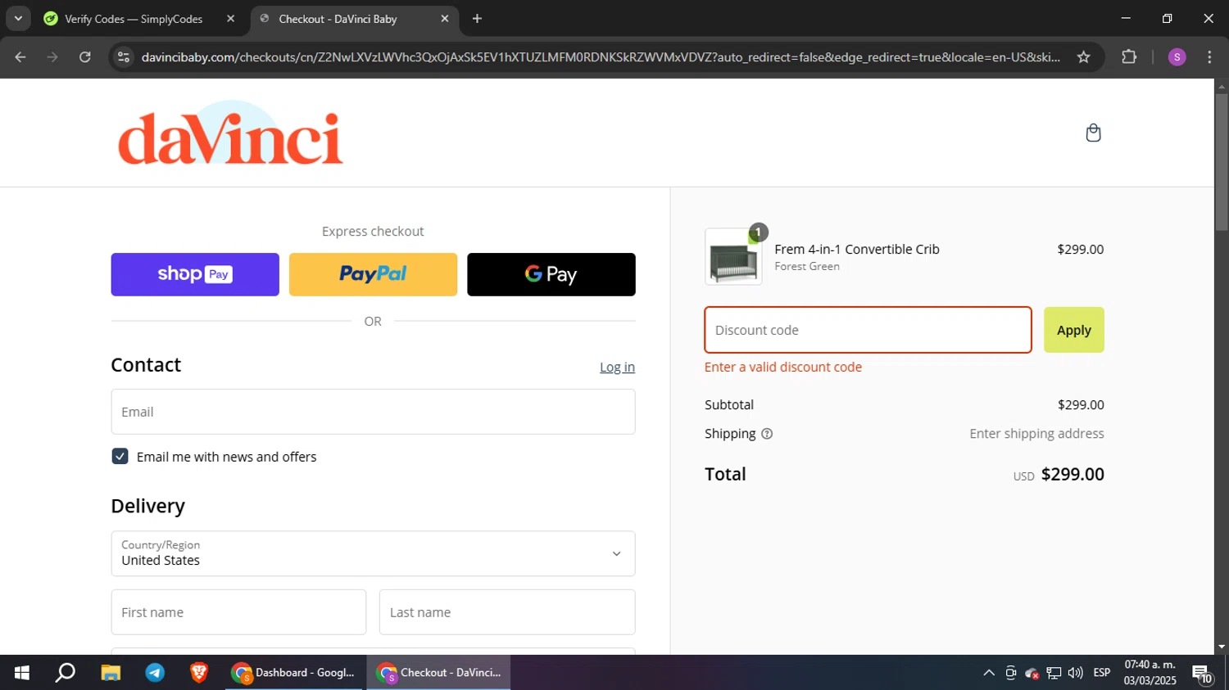Focus the Last name field
The height and width of the screenshot is (690, 1229).
[507, 612]
